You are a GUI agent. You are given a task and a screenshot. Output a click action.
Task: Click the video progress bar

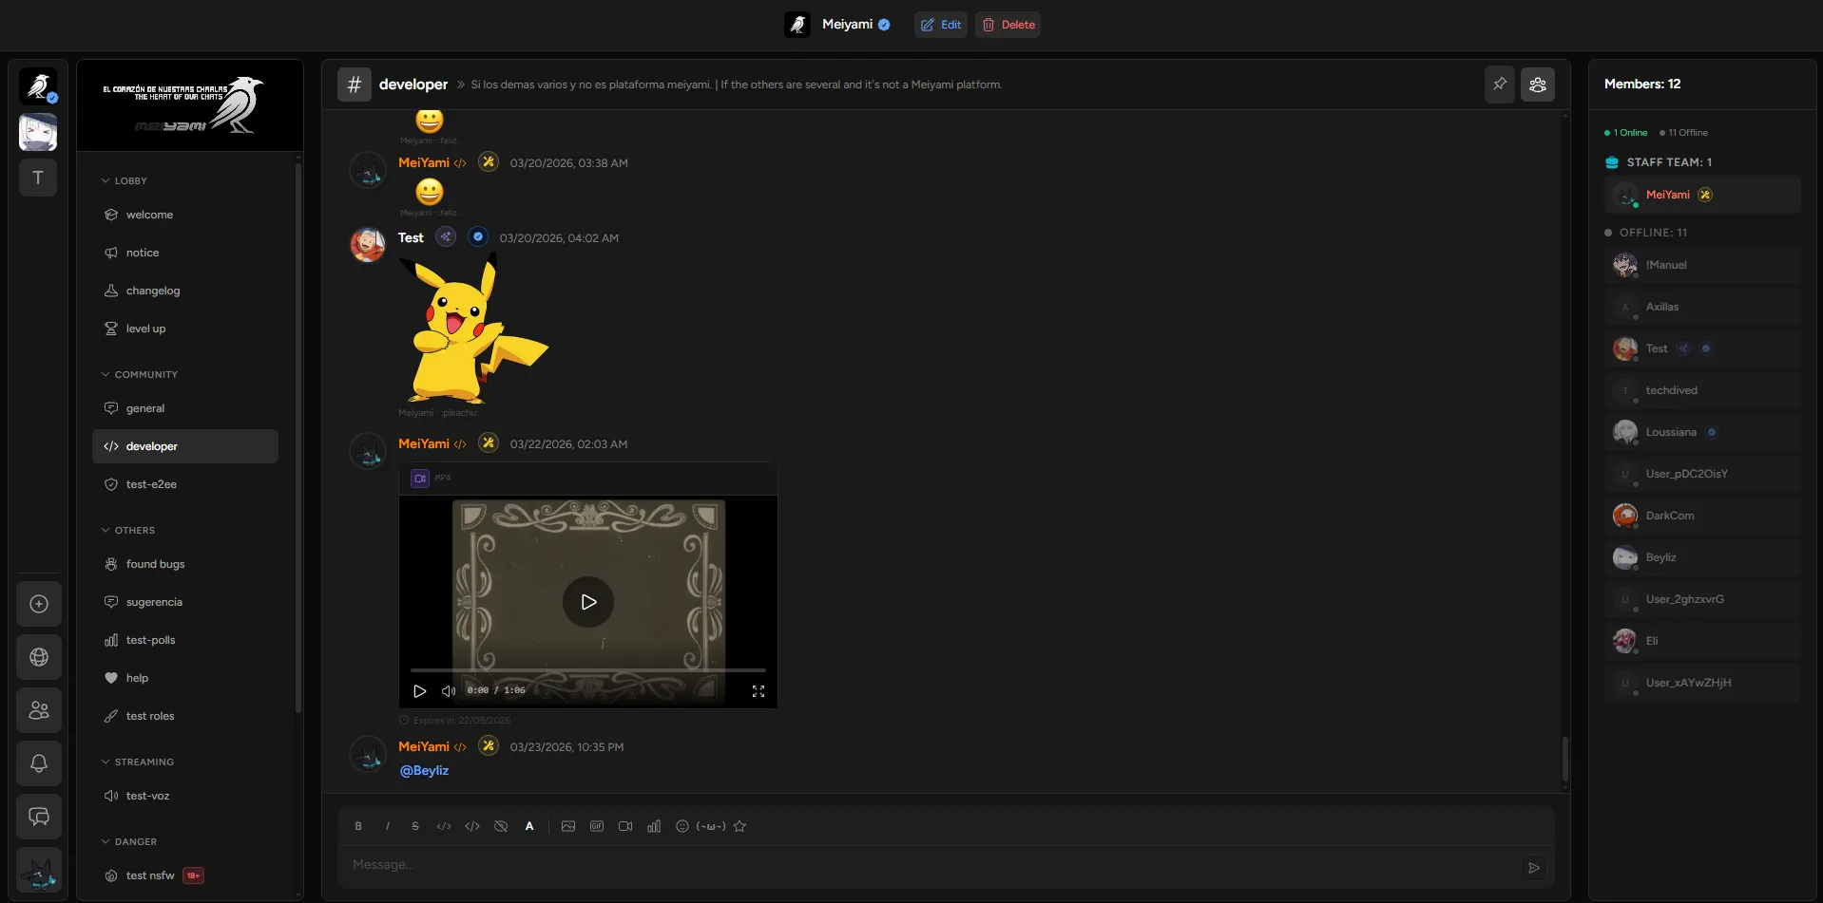coord(587,670)
